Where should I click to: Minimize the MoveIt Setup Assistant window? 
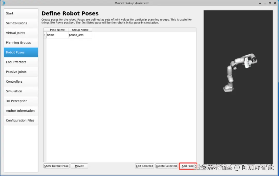click(x=265, y=3)
